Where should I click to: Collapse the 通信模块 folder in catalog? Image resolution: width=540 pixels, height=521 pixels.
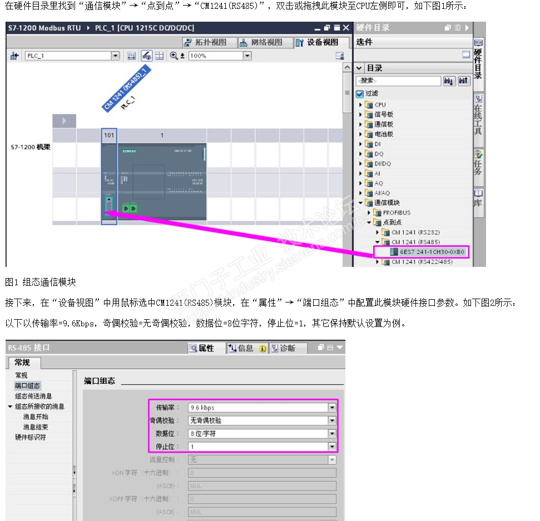[x=360, y=203]
